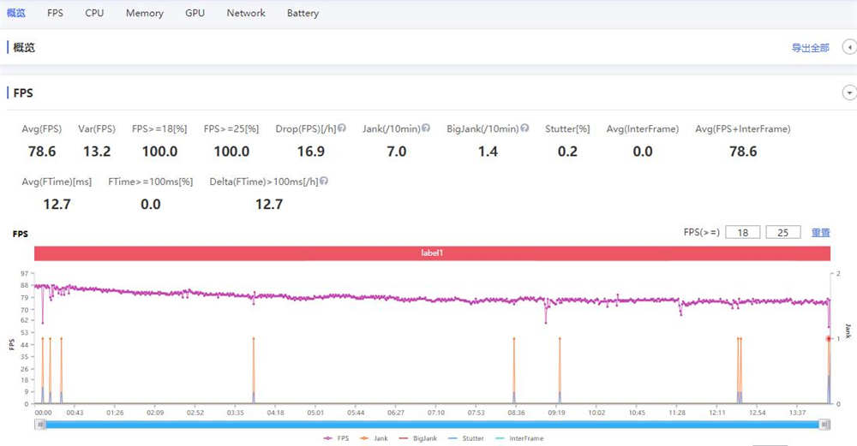Screen dimensions: 857x446
Task: Edit the FPS threshold field showing 18
Action: click(743, 233)
